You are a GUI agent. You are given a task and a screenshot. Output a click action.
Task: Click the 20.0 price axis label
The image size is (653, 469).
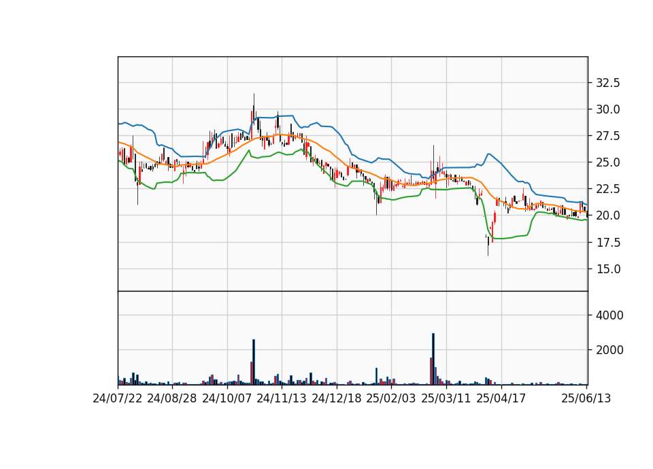(x=608, y=215)
